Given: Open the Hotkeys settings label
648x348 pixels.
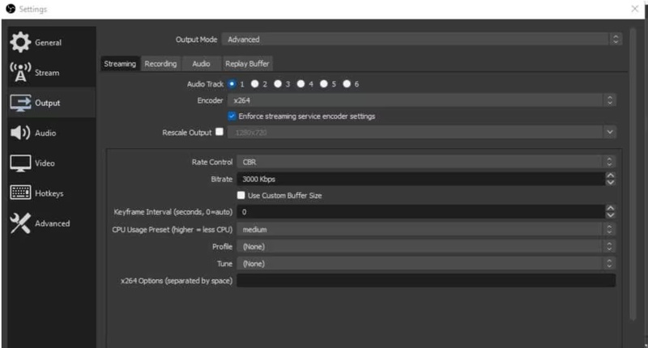Looking at the screenshot, I should pos(49,193).
